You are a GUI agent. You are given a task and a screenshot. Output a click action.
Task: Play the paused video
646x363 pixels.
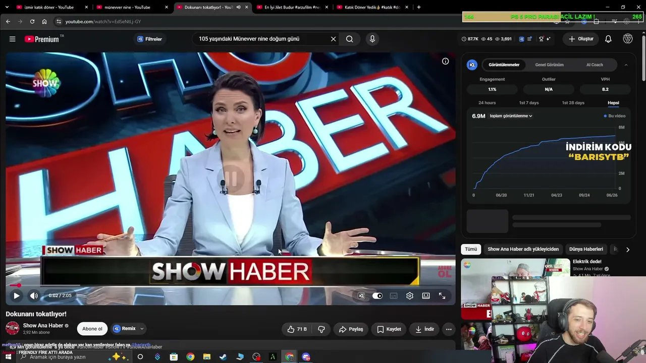(16, 296)
